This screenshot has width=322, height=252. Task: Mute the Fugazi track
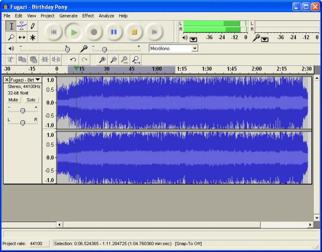pos(13,100)
